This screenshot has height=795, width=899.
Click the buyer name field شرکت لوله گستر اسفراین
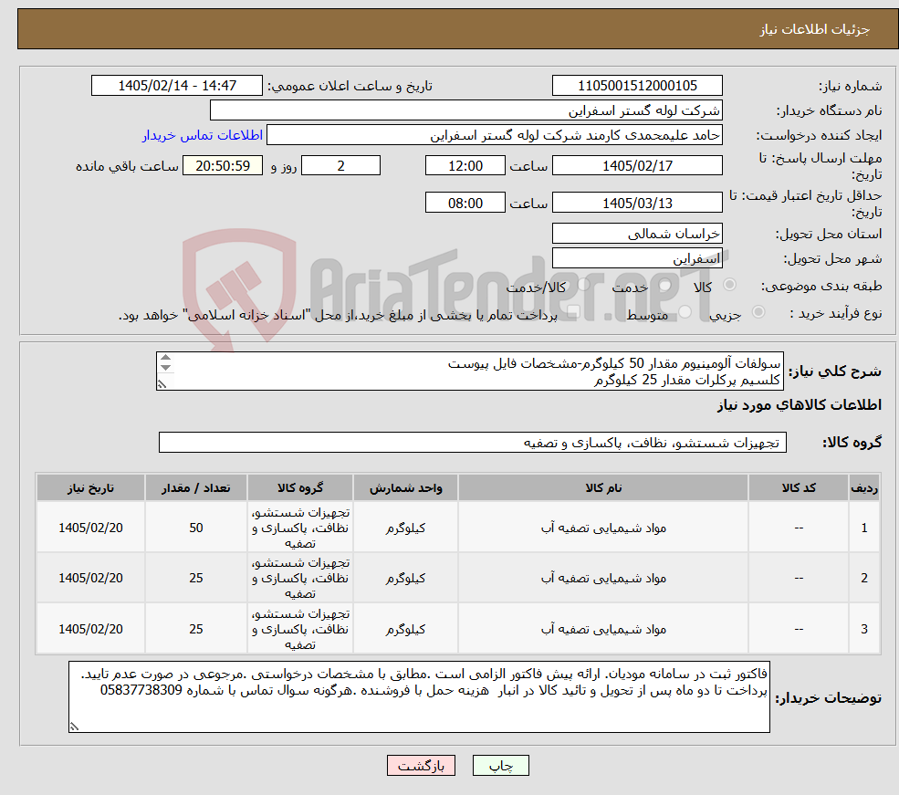click(466, 110)
